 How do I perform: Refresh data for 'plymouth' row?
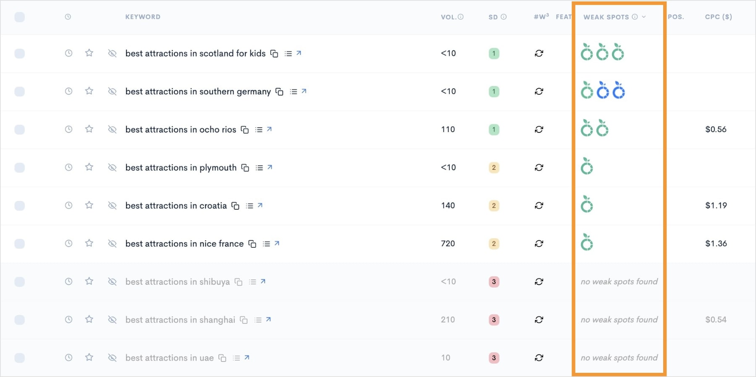point(539,167)
